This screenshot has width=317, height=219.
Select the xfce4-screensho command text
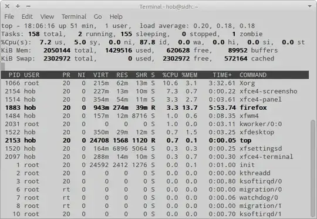point(268,92)
